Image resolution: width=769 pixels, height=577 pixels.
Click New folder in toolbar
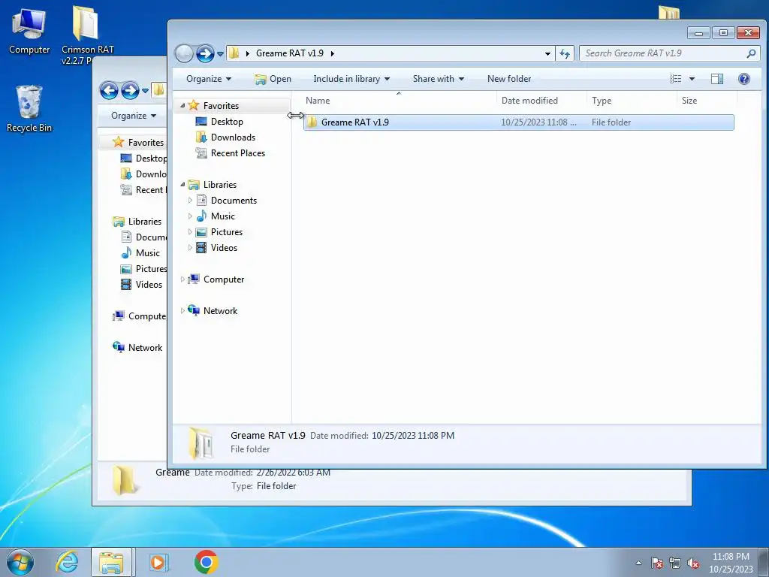[x=509, y=78]
